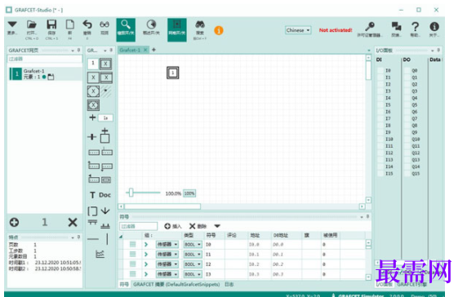This screenshot has width=467, height=297.
Task: Select the vertical line tool
Action: [107, 239]
